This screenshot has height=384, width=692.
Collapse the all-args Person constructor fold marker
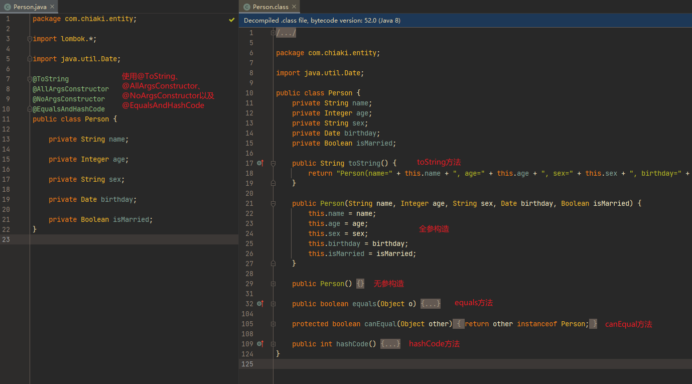[x=273, y=203]
